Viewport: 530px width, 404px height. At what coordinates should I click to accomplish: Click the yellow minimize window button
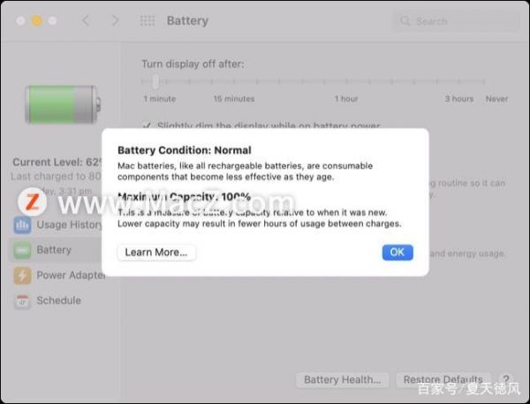36,21
